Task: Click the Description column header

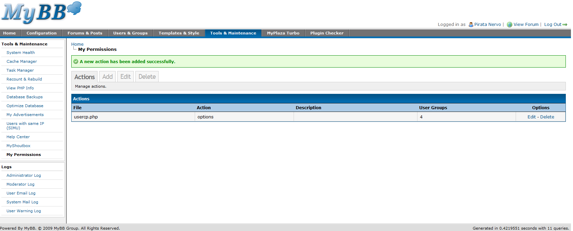Action: [x=308, y=108]
